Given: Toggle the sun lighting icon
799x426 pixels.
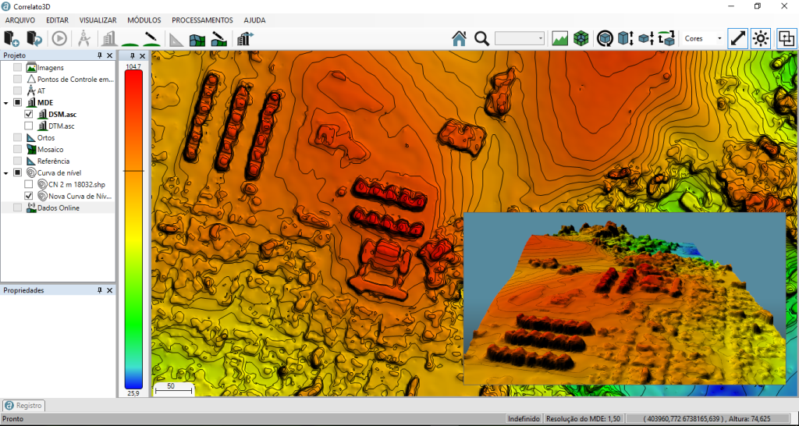Looking at the screenshot, I should coord(761,38).
